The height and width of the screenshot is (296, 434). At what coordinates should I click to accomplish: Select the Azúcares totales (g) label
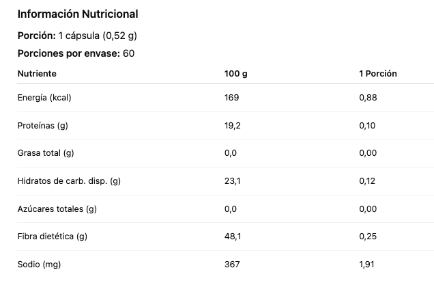(57, 208)
